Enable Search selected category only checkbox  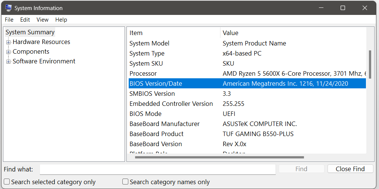7,182
